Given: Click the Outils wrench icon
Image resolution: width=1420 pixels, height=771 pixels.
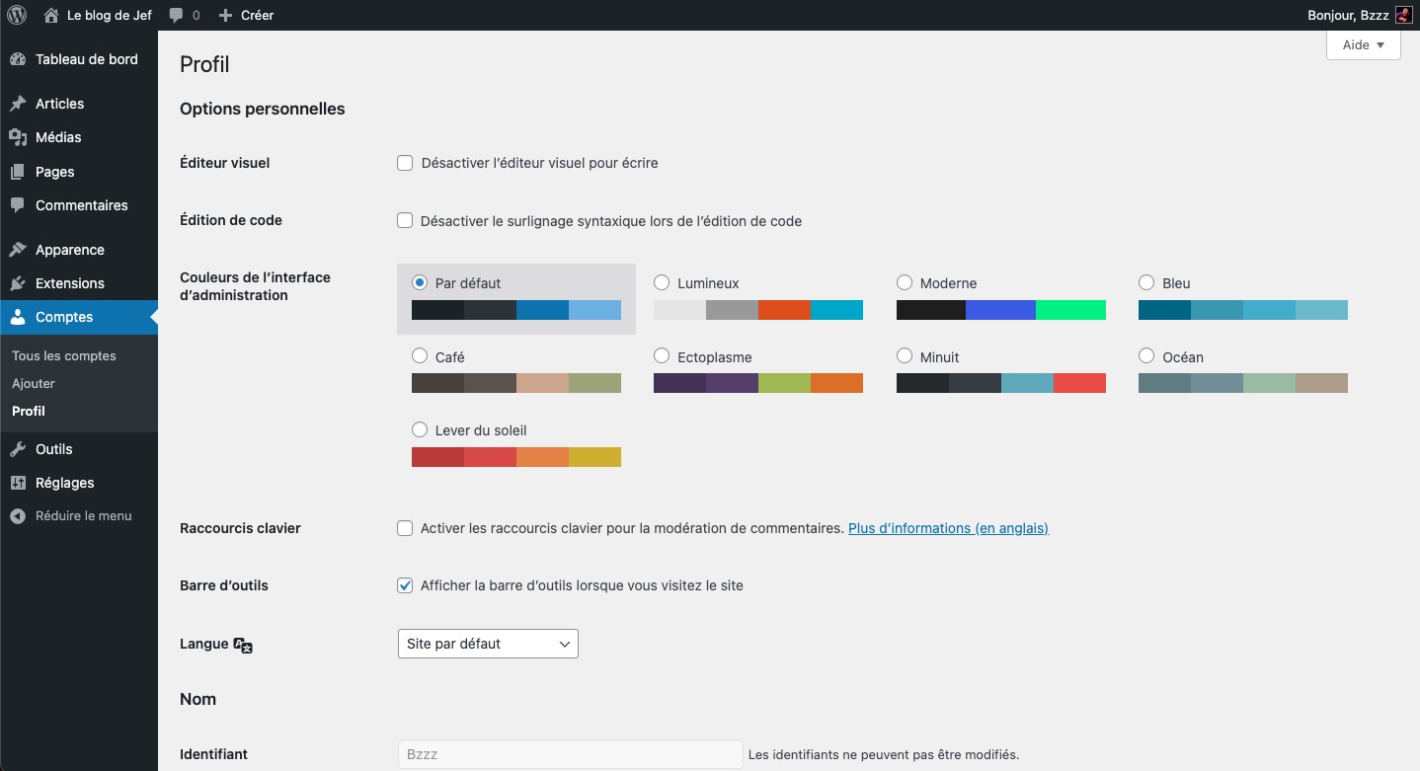Looking at the screenshot, I should [18, 449].
